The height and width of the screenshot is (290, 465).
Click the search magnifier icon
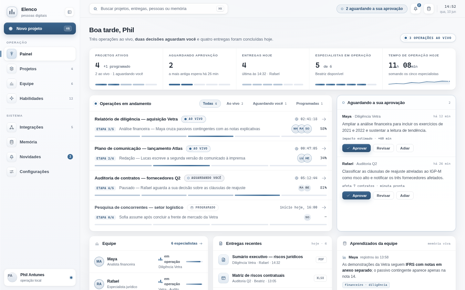click(96, 9)
